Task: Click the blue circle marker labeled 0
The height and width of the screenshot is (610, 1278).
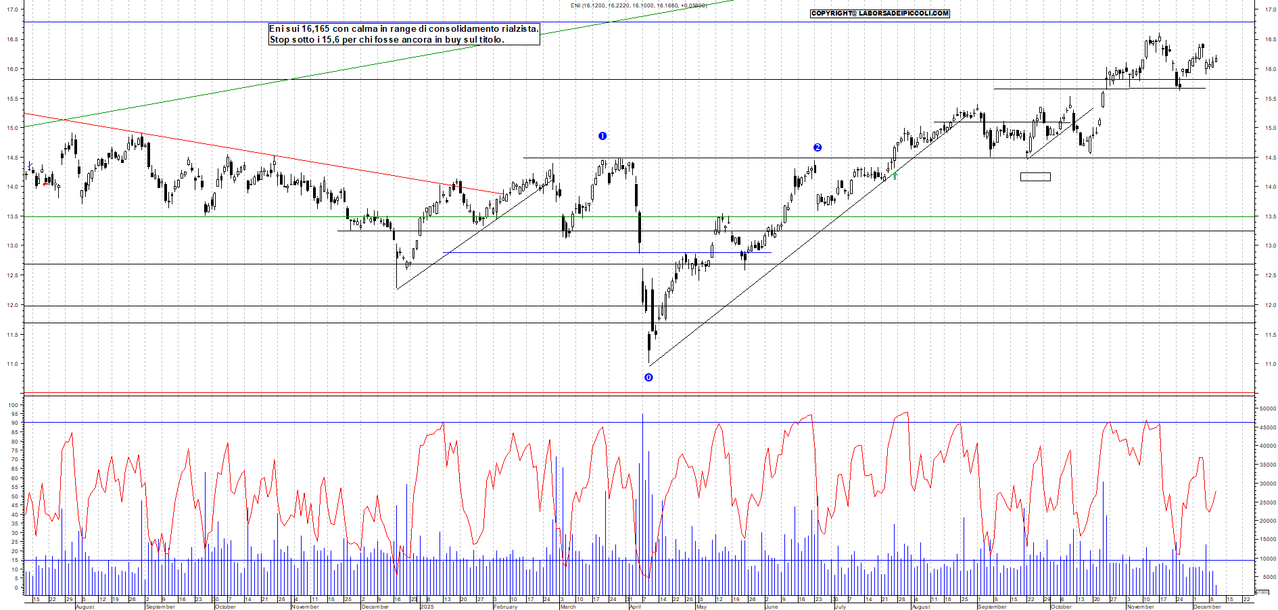Action: [648, 377]
